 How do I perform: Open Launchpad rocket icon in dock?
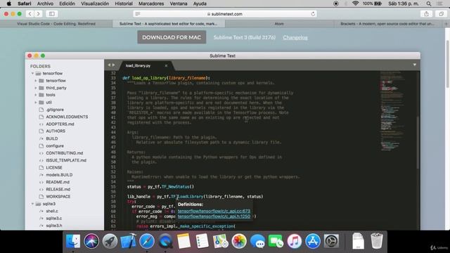click(110, 241)
